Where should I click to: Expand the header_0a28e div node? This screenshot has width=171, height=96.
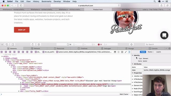(11, 67)
